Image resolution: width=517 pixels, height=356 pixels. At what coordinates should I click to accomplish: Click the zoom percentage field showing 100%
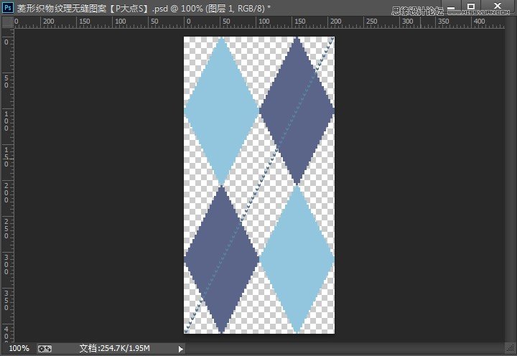pyautogui.click(x=19, y=348)
